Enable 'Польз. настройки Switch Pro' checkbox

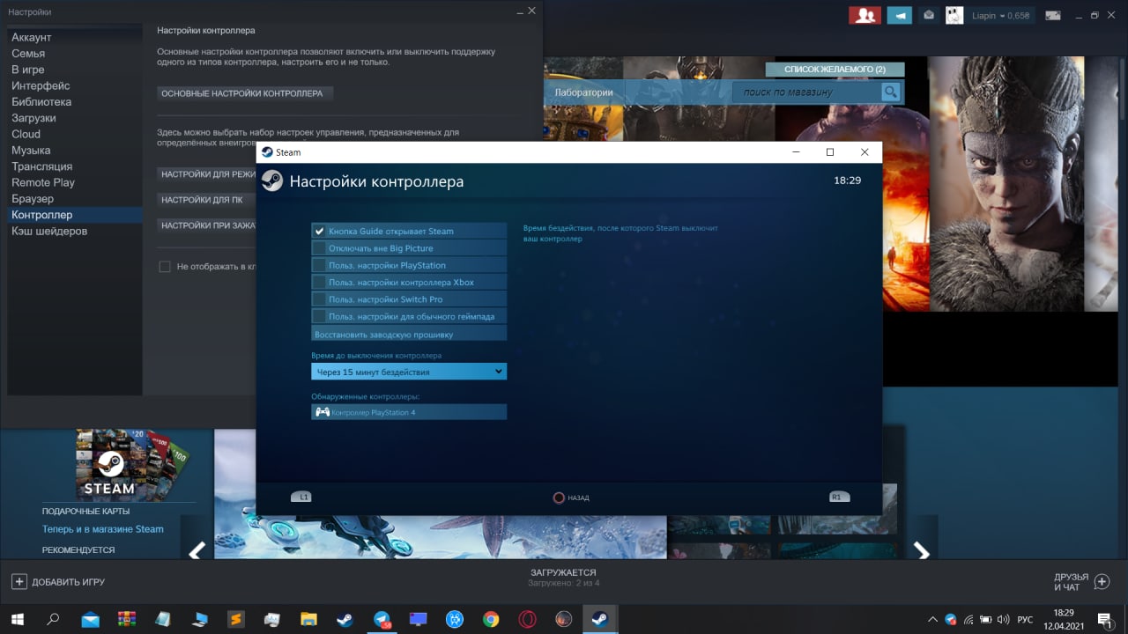tap(319, 299)
